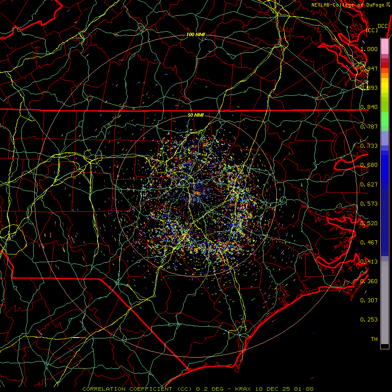Click the KRAX radar site identifier
392x392 pixels.
click(243, 389)
